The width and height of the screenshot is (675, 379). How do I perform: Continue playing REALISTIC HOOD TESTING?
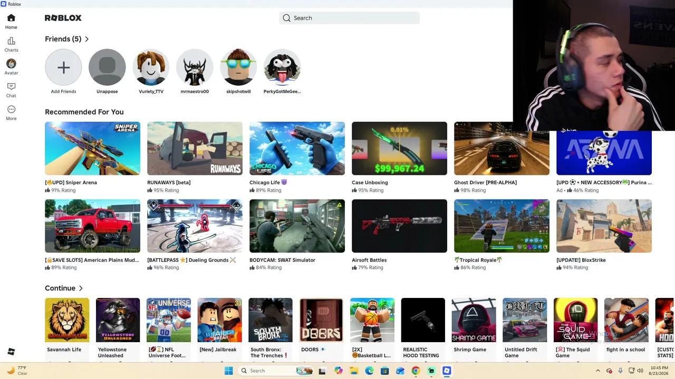click(423, 320)
